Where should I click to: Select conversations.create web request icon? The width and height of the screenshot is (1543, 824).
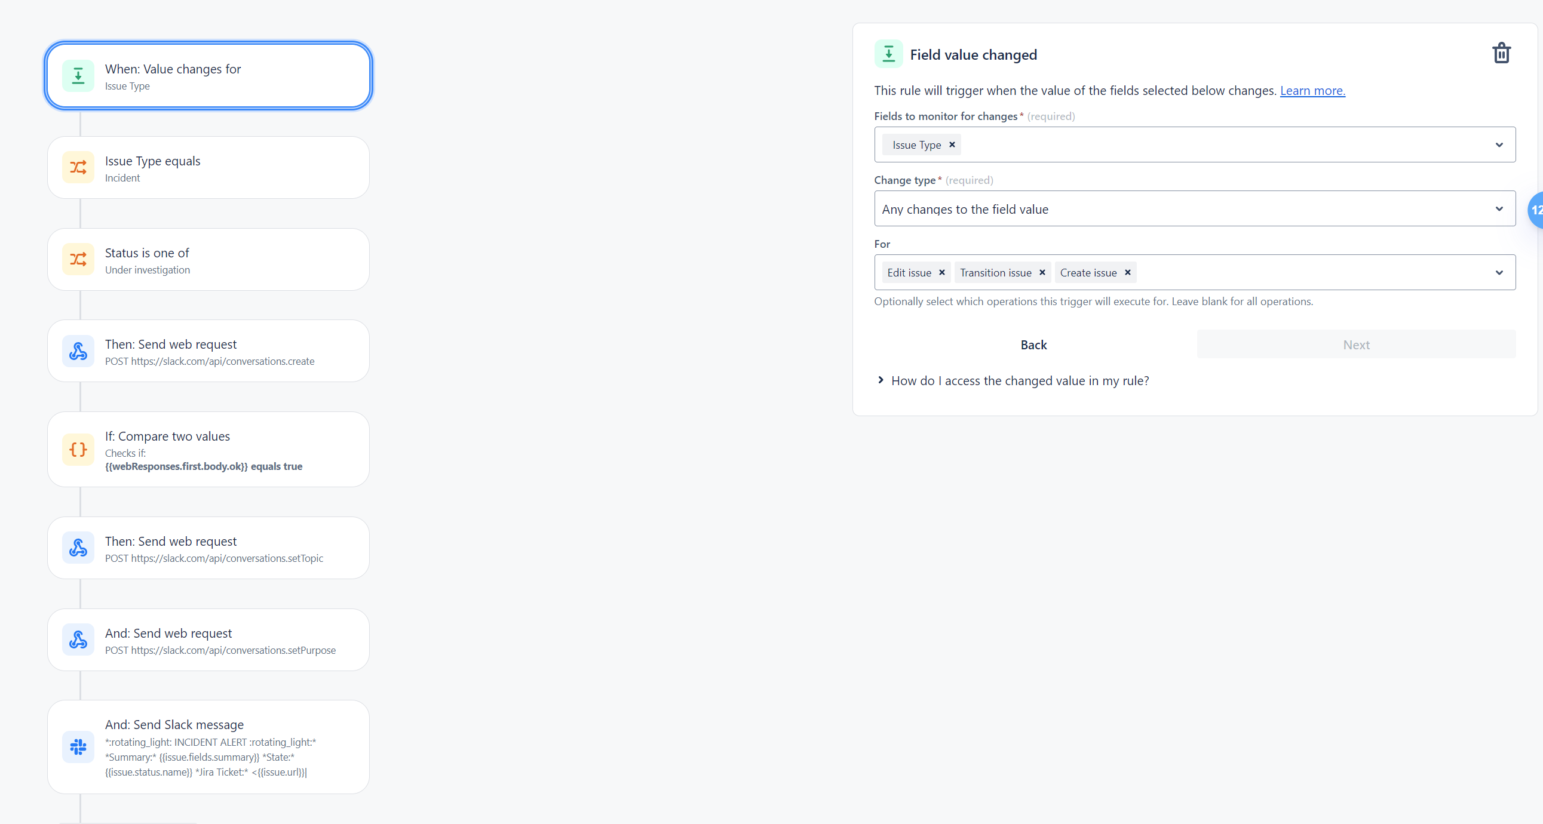pyautogui.click(x=78, y=351)
